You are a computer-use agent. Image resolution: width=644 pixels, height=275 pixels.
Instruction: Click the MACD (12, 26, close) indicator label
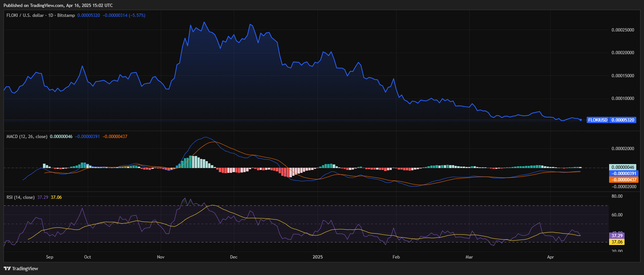click(27, 137)
